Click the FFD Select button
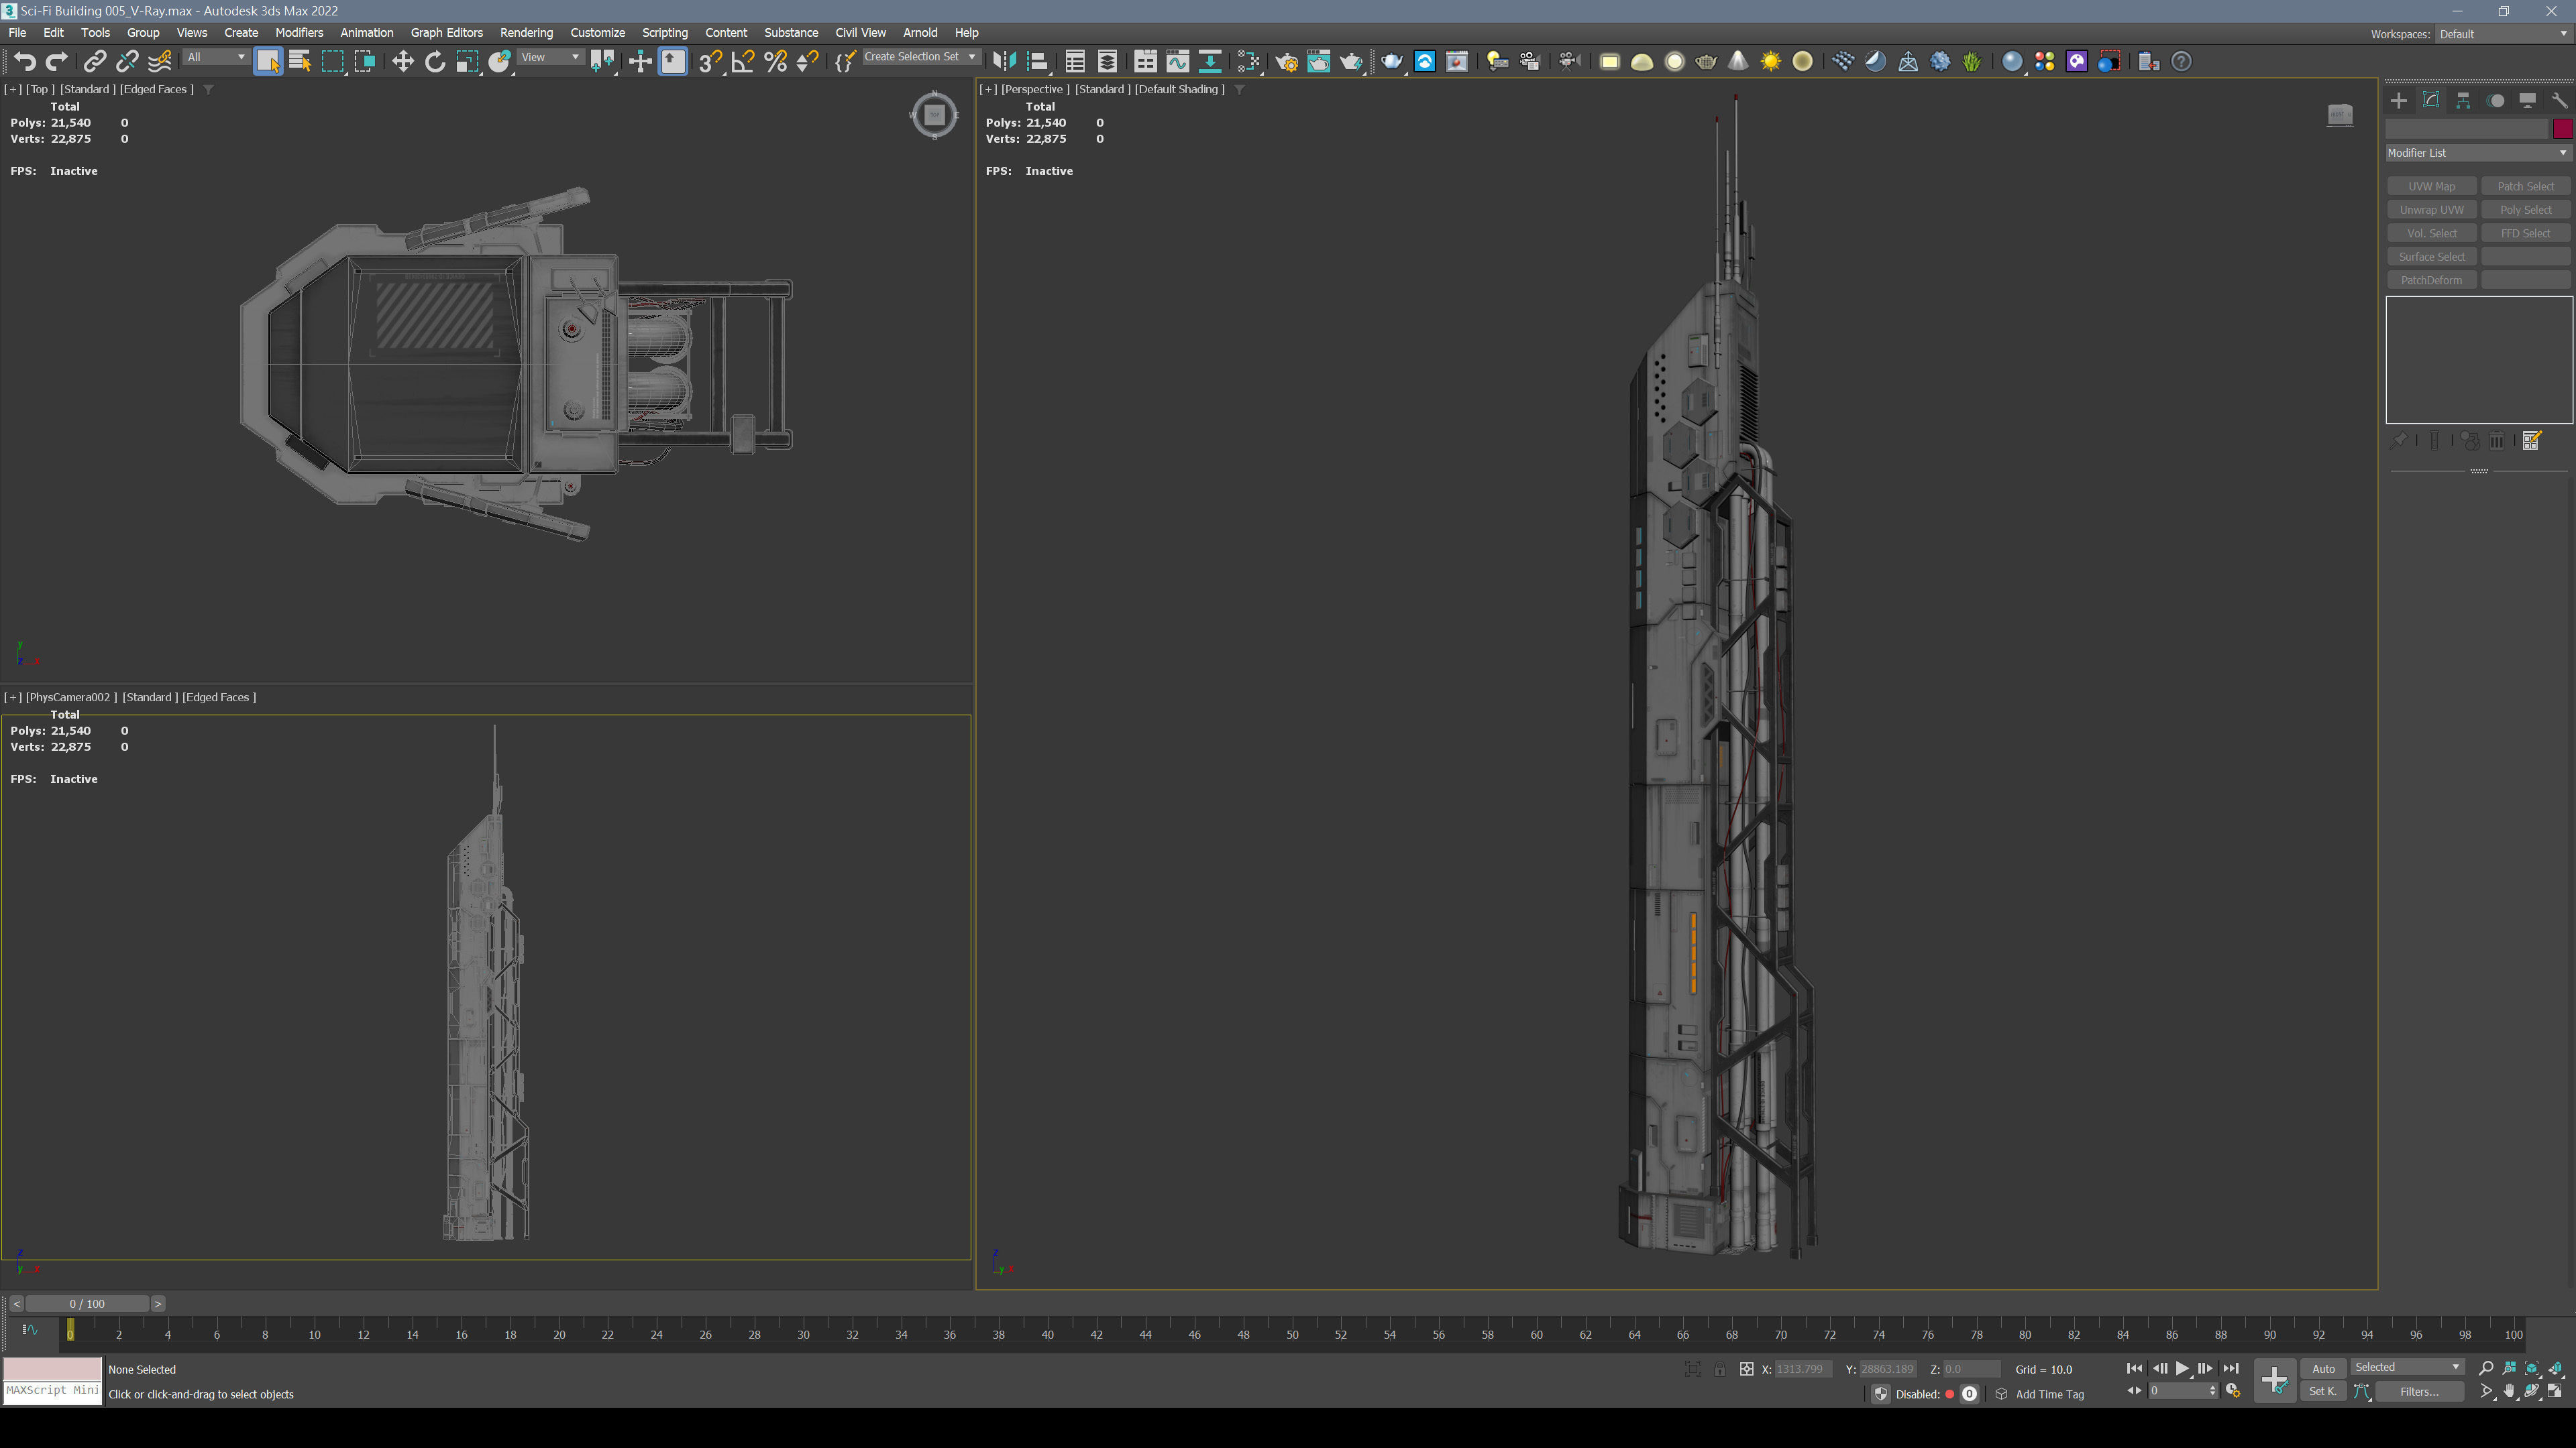 click(2525, 233)
